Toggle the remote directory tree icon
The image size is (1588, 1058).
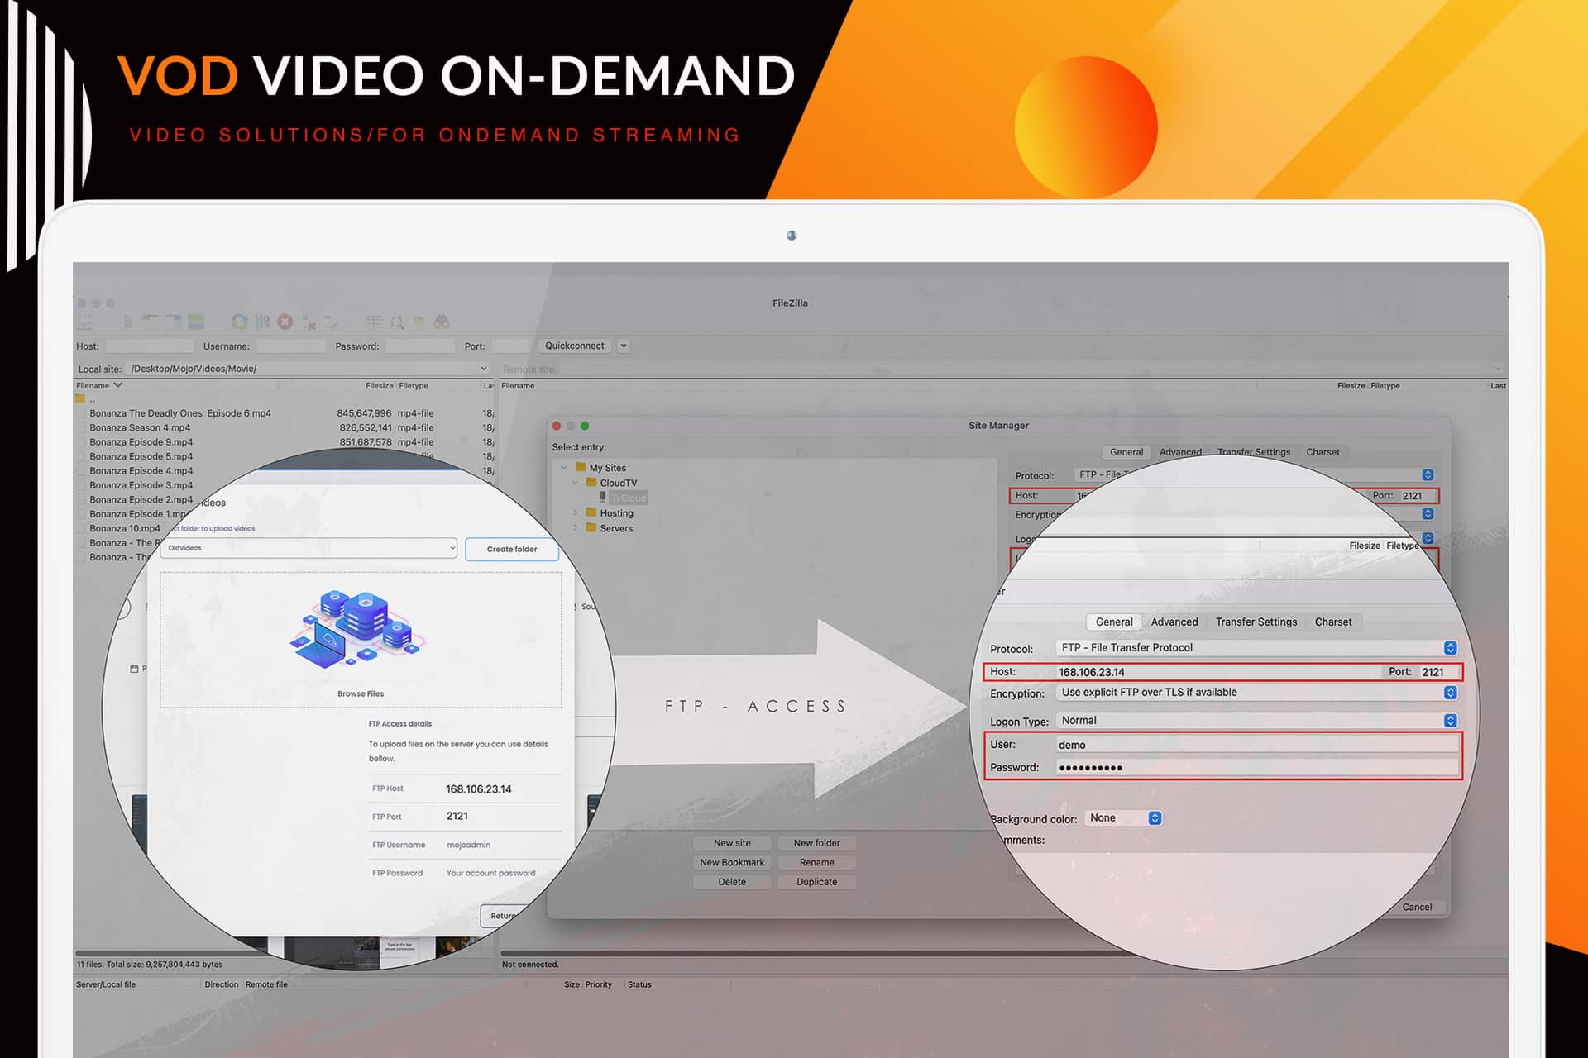pyautogui.click(x=174, y=321)
